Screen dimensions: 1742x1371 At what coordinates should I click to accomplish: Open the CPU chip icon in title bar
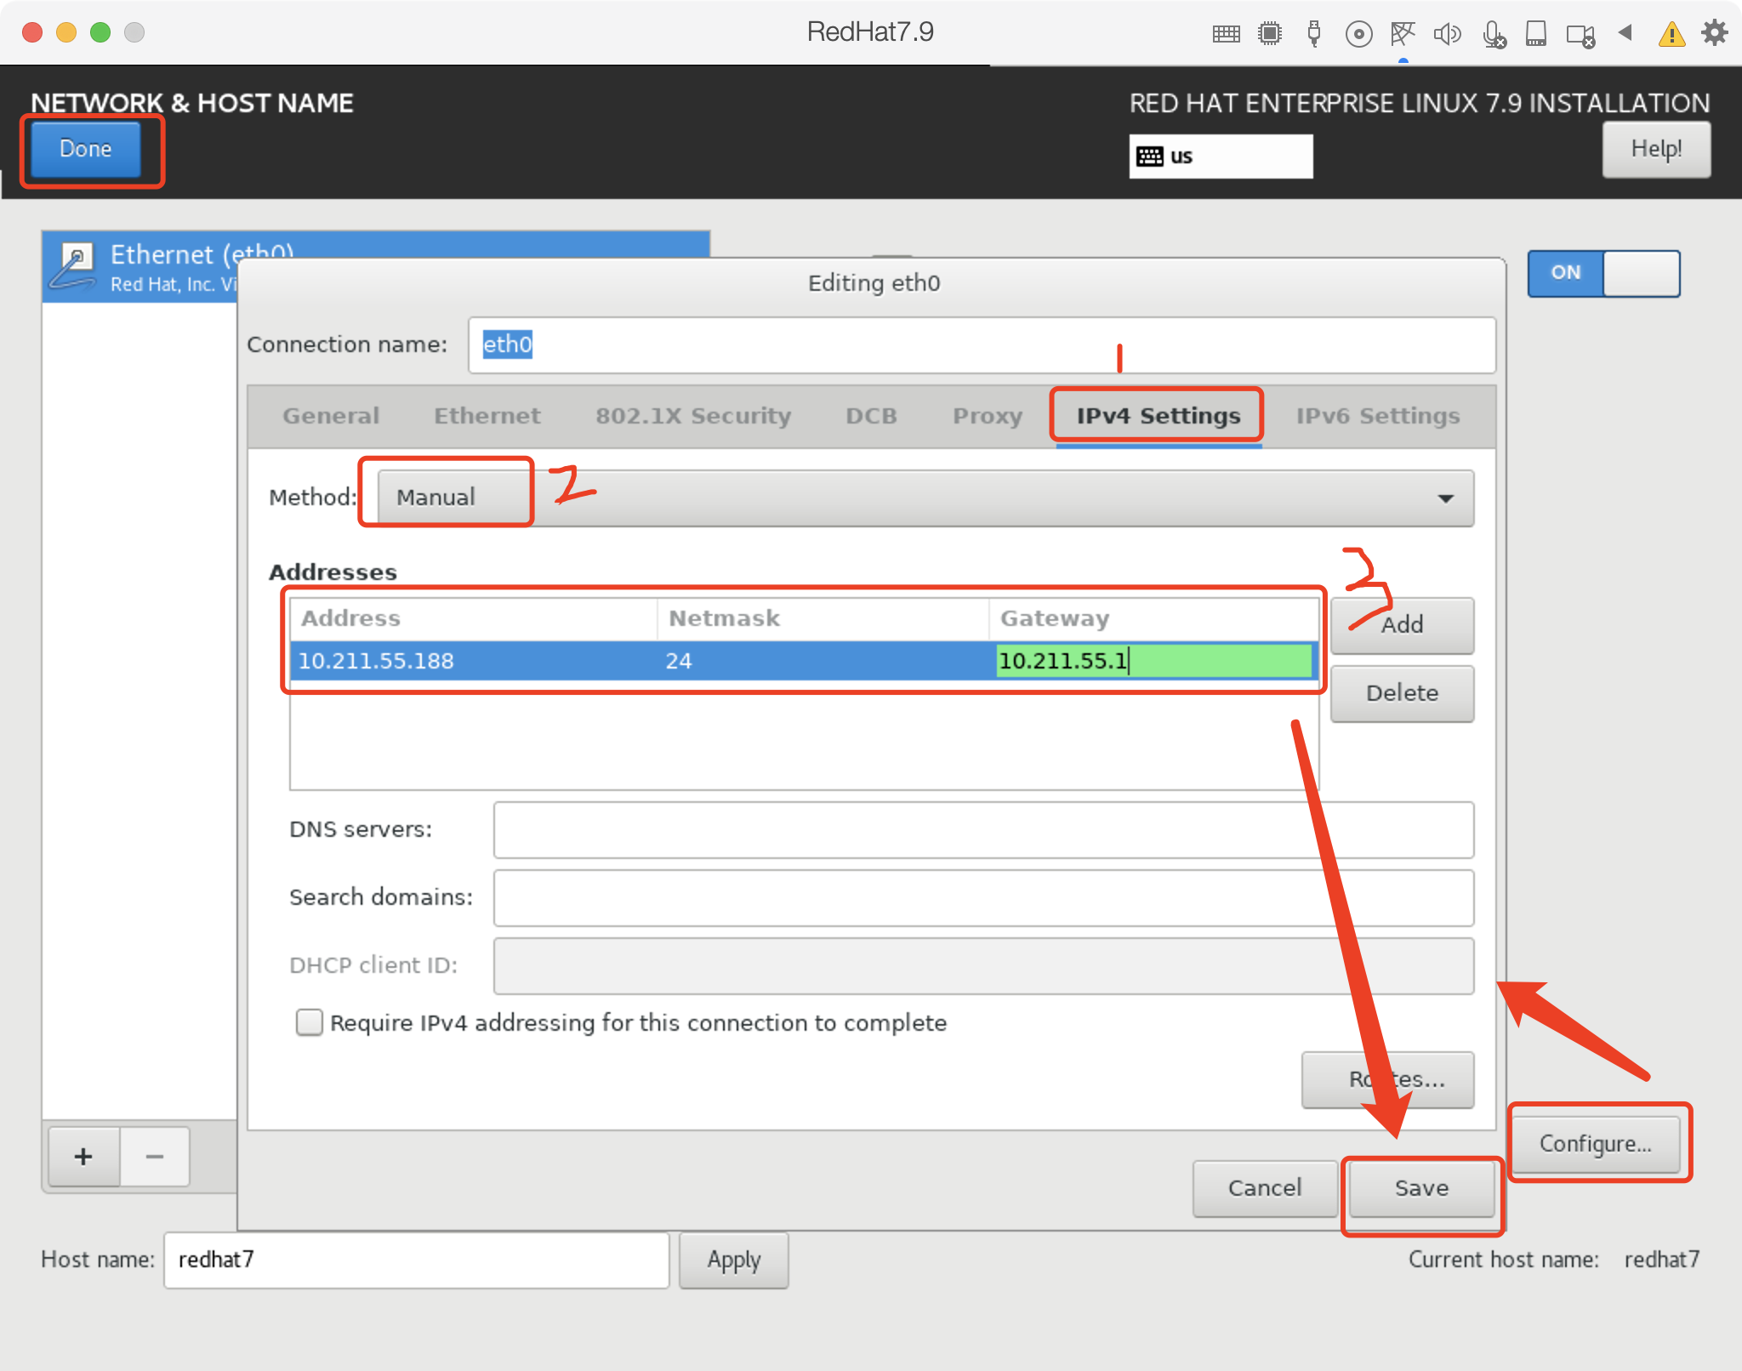pyautogui.click(x=1270, y=34)
